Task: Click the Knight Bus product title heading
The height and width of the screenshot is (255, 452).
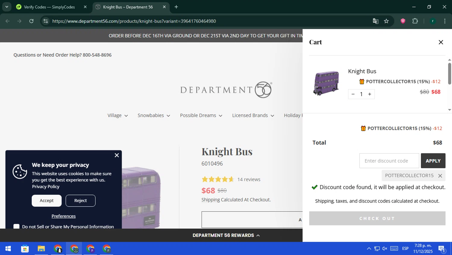Action: point(227,152)
